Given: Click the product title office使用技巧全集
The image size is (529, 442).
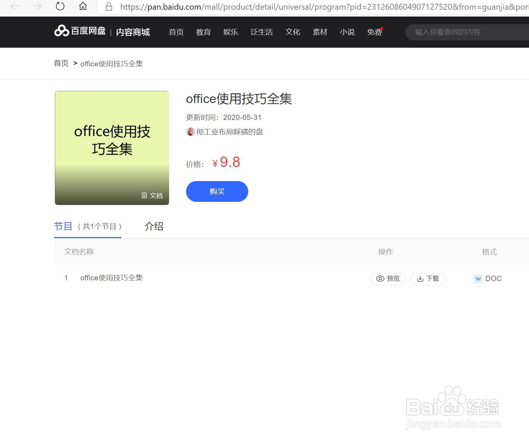Looking at the screenshot, I should (239, 99).
